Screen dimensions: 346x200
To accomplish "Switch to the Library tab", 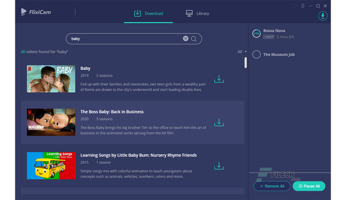I will [x=197, y=14].
